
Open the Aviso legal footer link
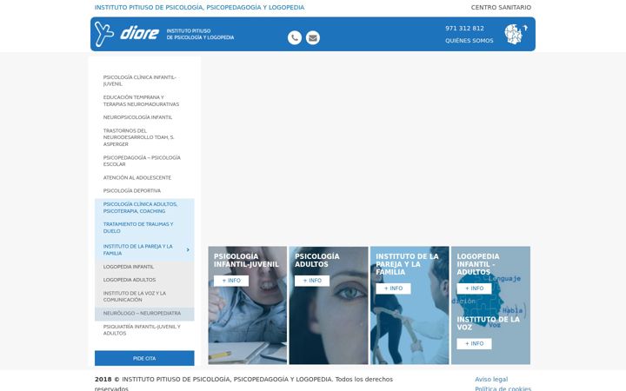point(491,380)
